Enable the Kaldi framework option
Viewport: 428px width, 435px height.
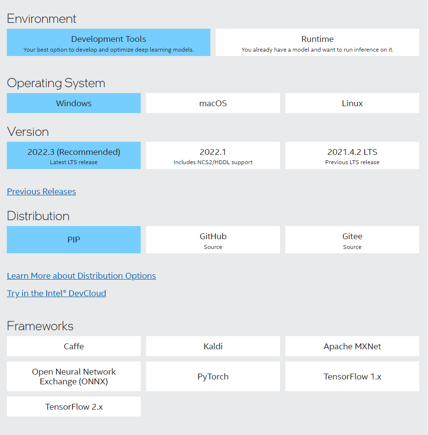[x=213, y=346]
